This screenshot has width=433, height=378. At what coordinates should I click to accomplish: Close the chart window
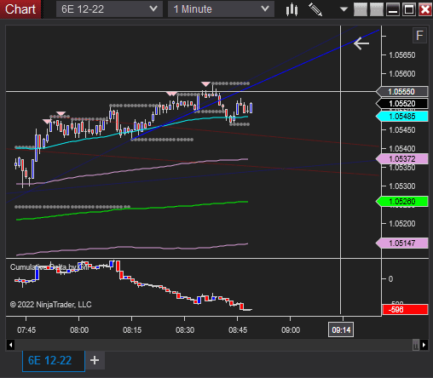425,9
